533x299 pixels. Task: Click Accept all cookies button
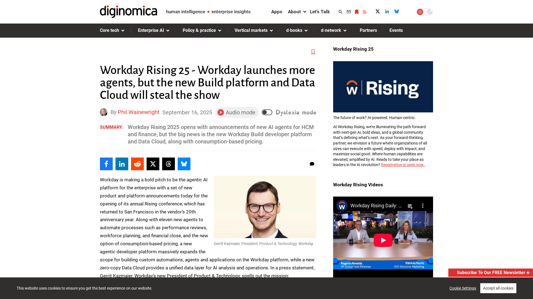coord(498,288)
